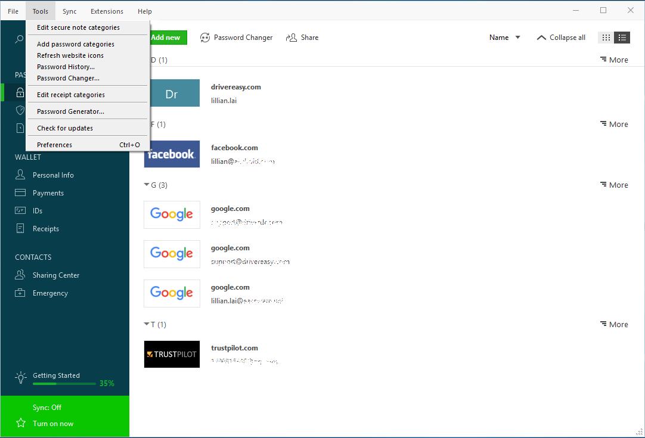Choose Edit receipt categories
The image size is (645, 438).
click(88, 95)
